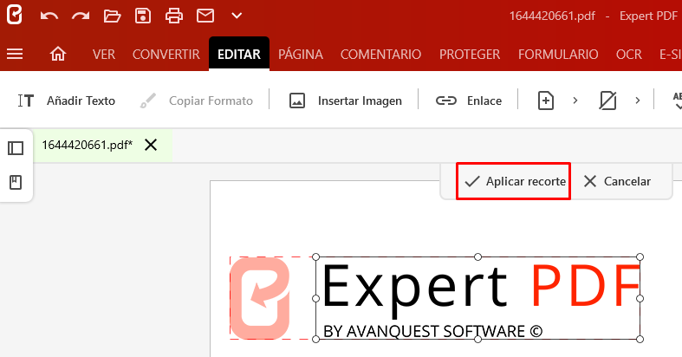The width and height of the screenshot is (682, 357).
Task: Undo the last action
Action: point(49,16)
